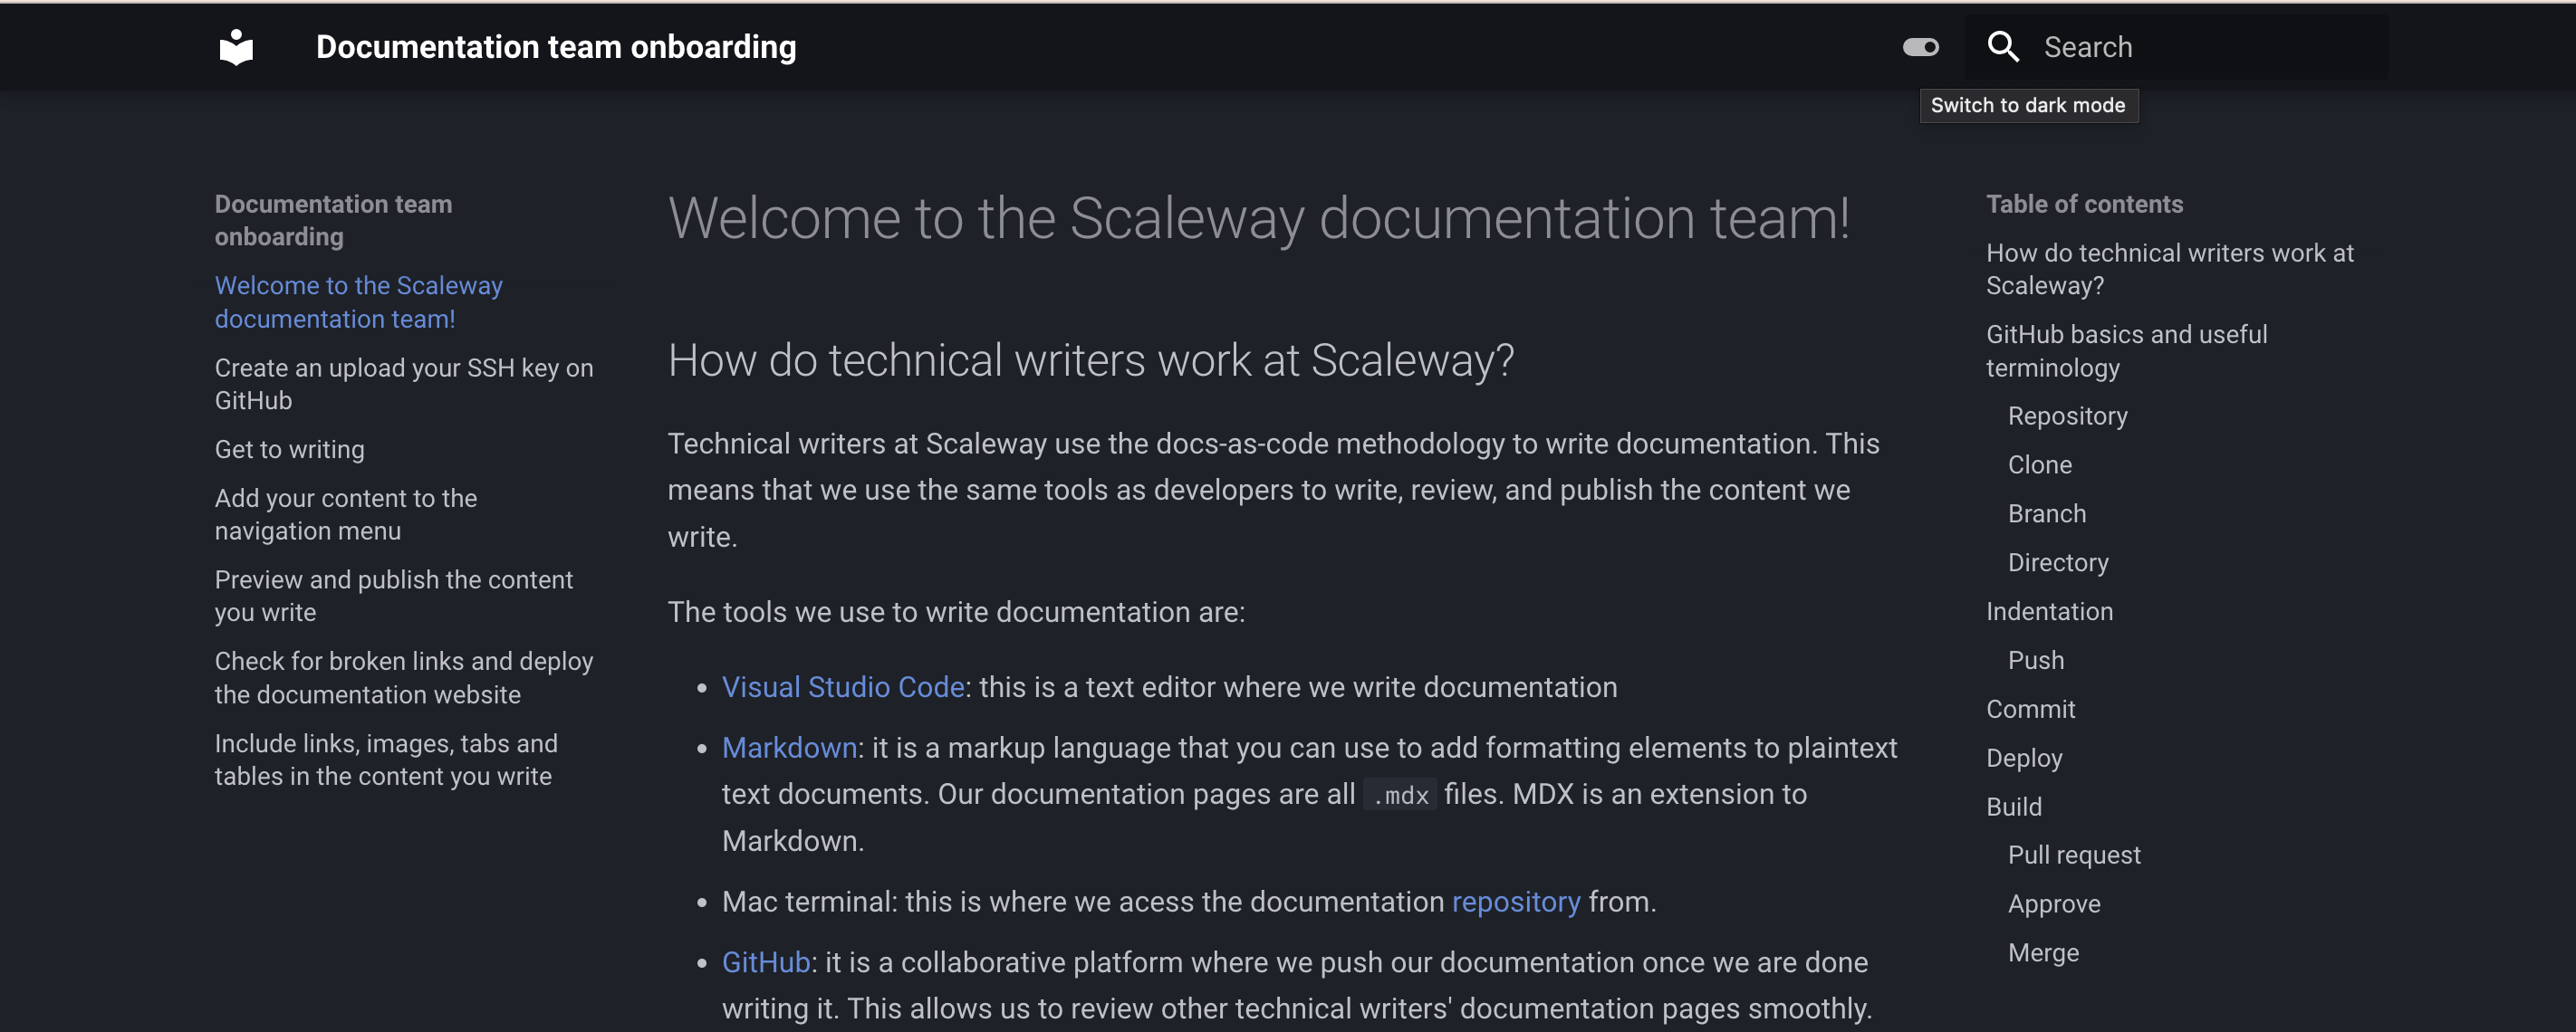Open "Preview and publish the content you write"
Screen dimensions: 2576x1032
pos(393,596)
